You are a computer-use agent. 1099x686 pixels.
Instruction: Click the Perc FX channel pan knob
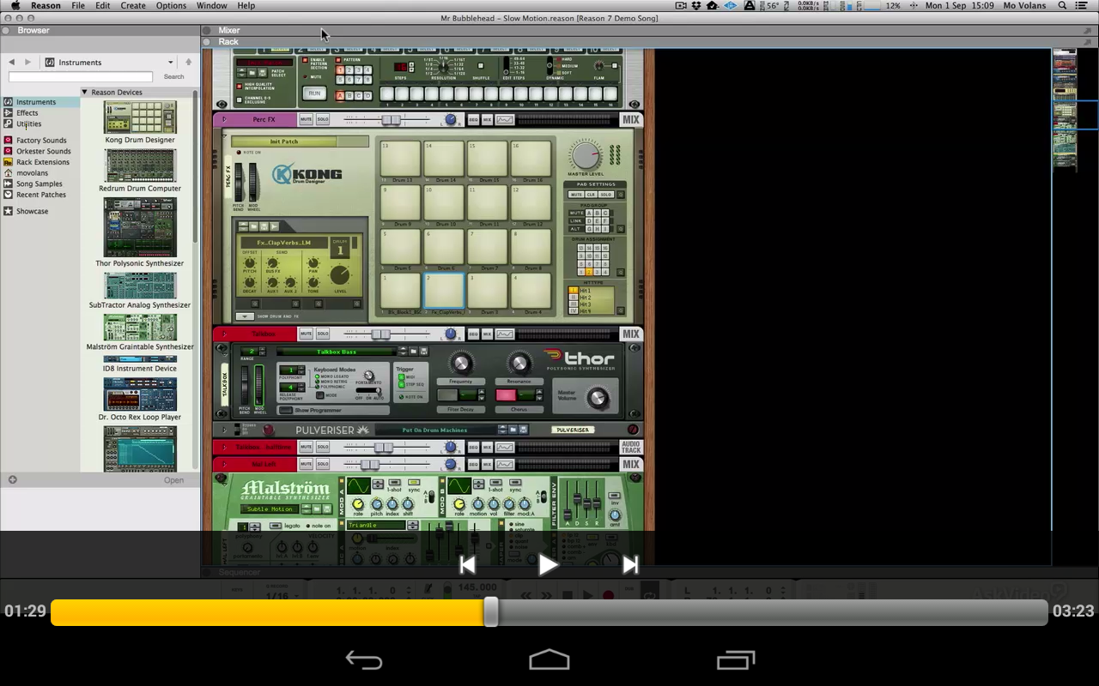coord(450,119)
